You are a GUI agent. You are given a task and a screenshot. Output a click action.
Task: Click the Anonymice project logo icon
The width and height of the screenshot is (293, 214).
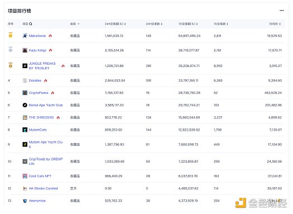[25, 201]
